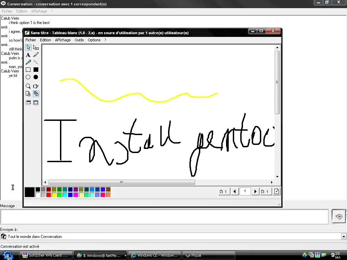Image resolution: width=347 pixels, height=260 pixels.
Task: Open Fichier menu in the Tableau blanc window
Action: click(30, 40)
